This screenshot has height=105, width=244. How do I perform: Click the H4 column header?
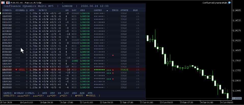click(67, 10)
